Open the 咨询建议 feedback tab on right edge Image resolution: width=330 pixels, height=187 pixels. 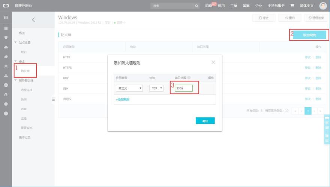(x=327, y=129)
